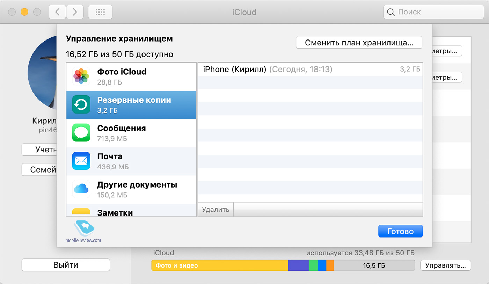Viewport: 489px width, 284px height.
Task: Click the 3,2 ГБ backup size value
Action: [410, 70]
